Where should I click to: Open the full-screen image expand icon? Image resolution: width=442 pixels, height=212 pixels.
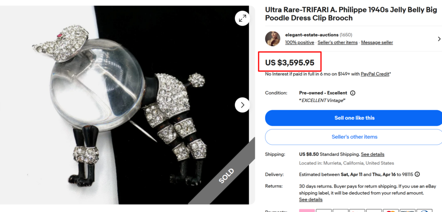point(242,18)
